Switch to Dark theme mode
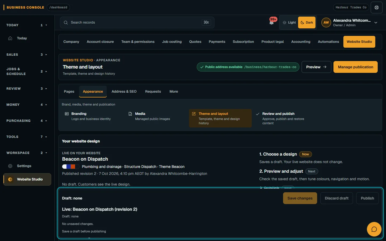386x241 pixels. 307,22
